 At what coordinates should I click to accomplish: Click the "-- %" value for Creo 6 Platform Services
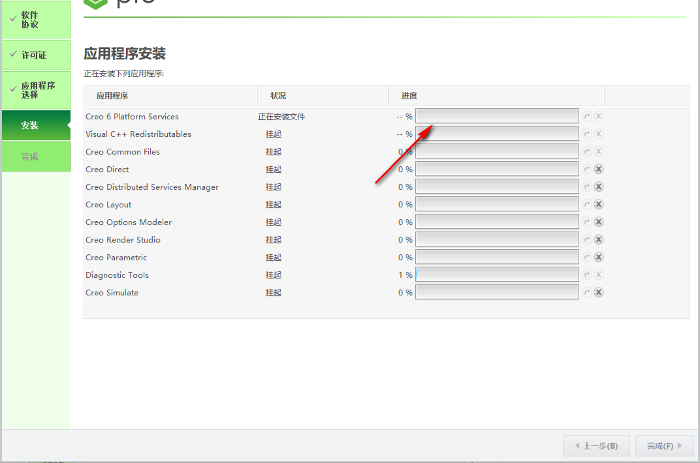click(404, 116)
